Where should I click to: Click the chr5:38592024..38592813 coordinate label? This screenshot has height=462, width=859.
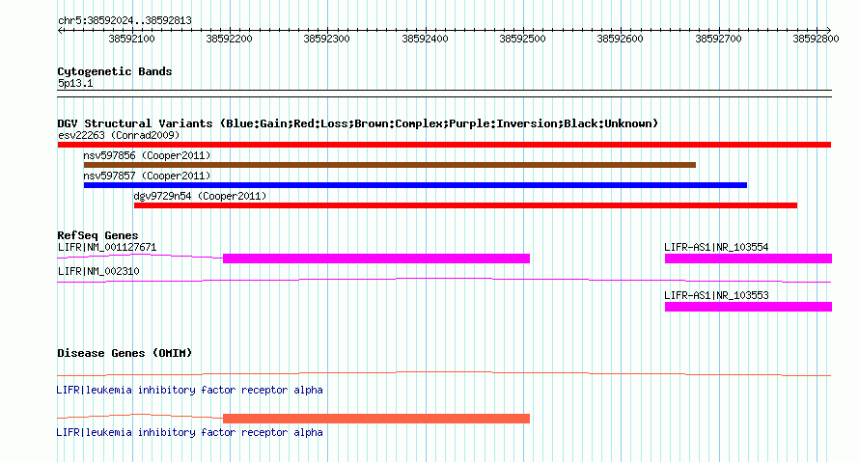click(x=125, y=21)
